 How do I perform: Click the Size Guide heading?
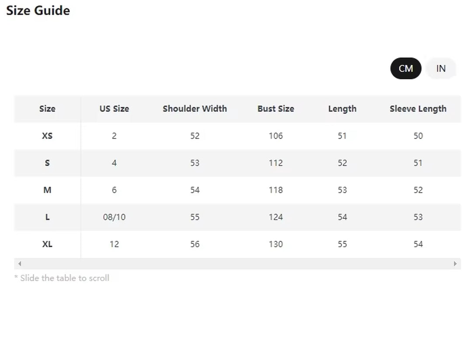coord(38,10)
